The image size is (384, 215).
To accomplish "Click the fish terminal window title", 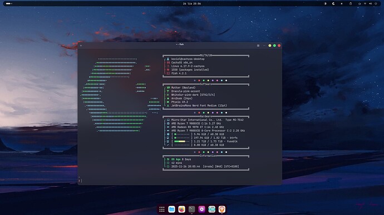I will click(180, 44).
